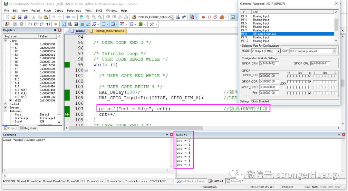Click the Step Into icon
Screen dimensions: 348x191
[x=30, y=24]
